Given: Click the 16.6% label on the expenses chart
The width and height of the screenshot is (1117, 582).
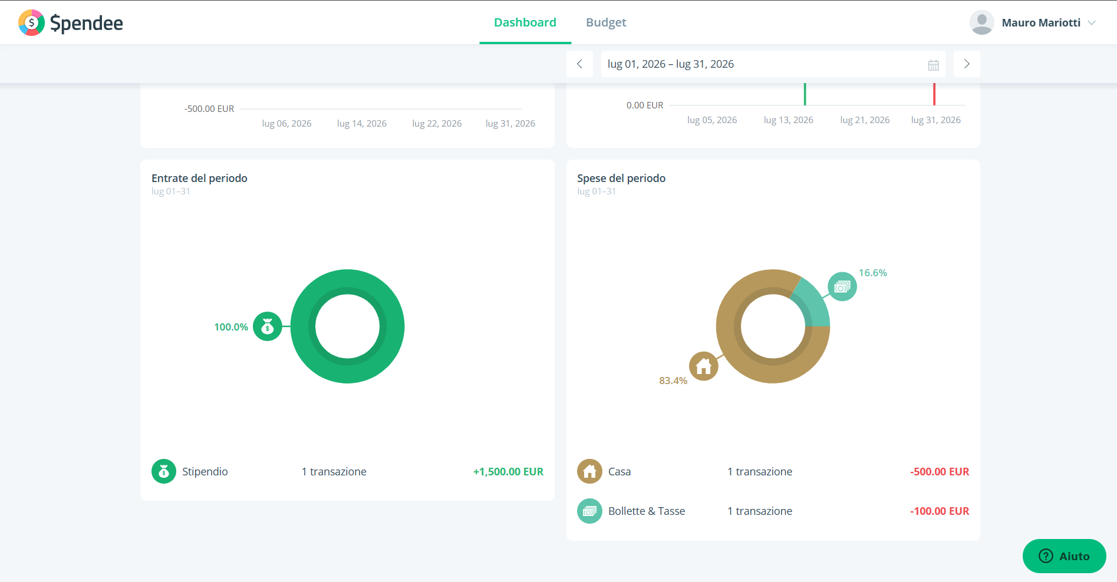Looking at the screenshot, I should pyautogui.click(x=872, y=273).
